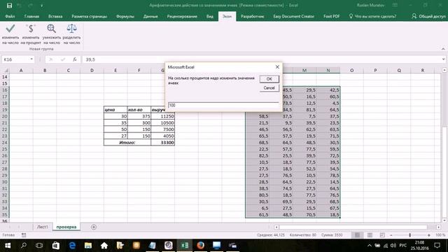This screenshot has height=252, width=448.
Task: Select column A header
Action: pos(21,70)
